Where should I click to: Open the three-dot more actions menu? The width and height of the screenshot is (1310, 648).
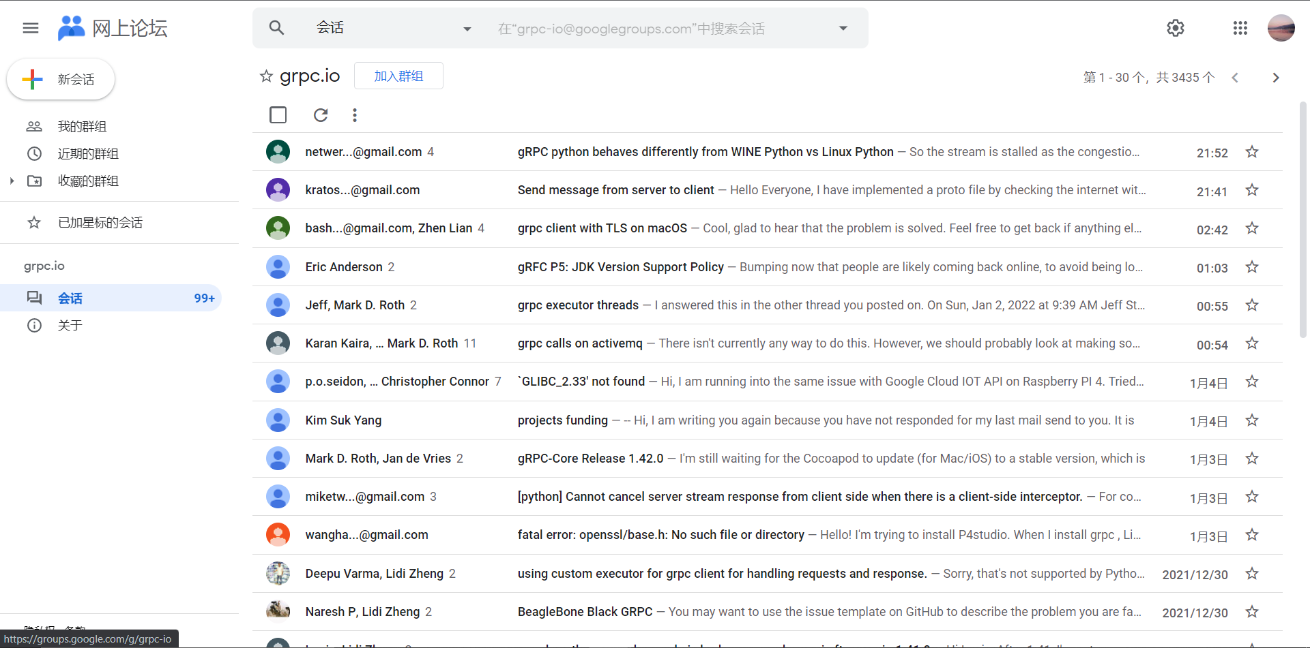[x=355, y=114]
